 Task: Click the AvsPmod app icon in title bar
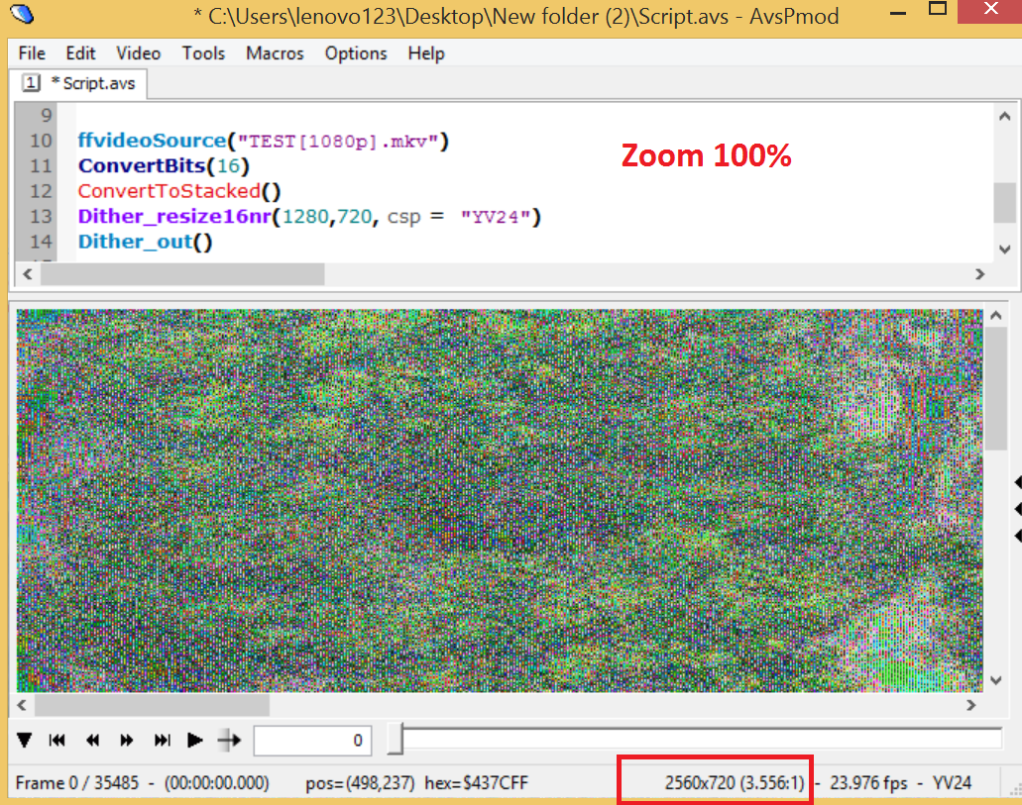(x=22, y=14)
